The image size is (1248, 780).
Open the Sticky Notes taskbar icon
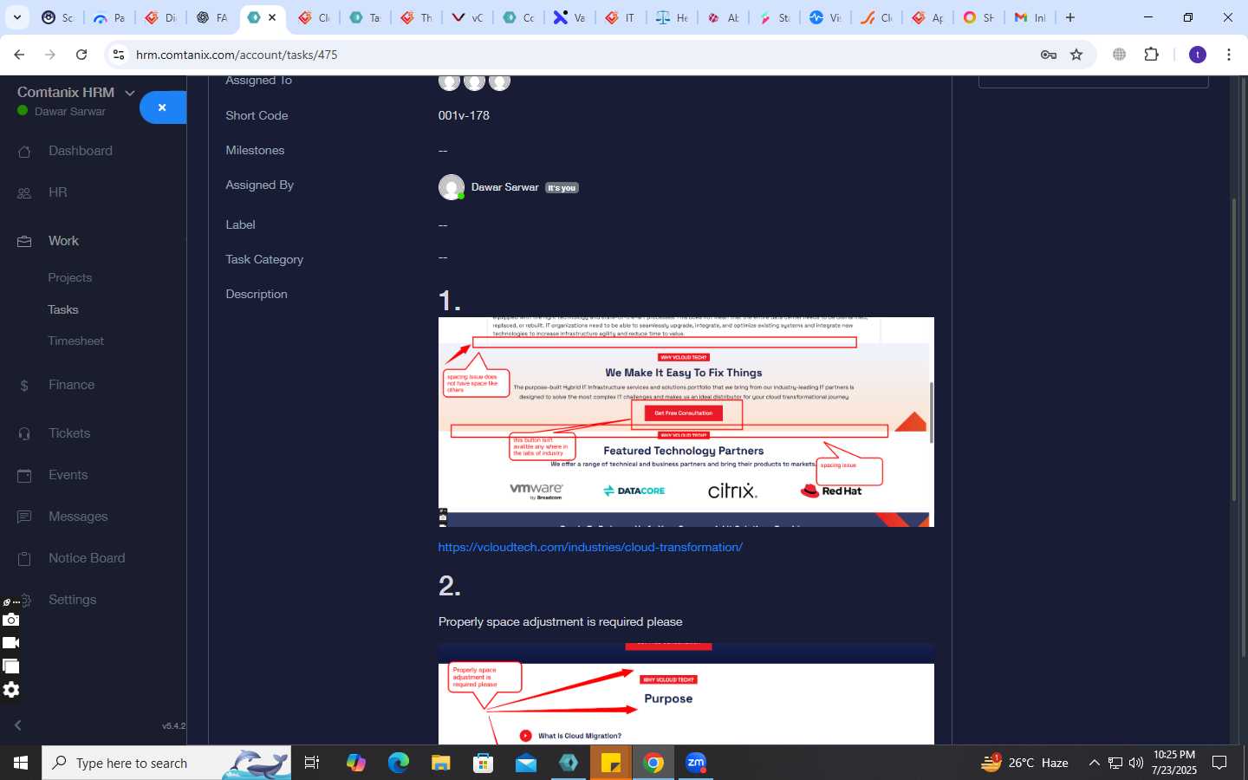click(x=611, y=763)
